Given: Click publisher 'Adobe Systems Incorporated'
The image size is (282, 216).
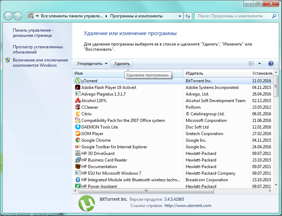Looking at the screenshot, I should 212,88.
